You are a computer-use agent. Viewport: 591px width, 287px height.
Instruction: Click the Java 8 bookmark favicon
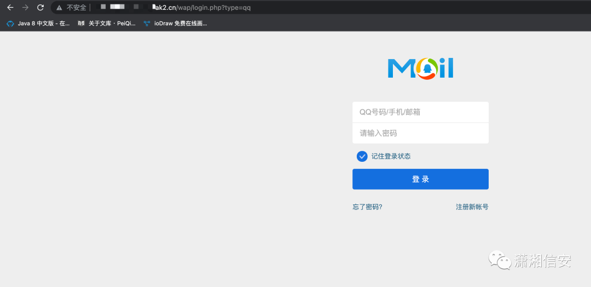coord(10,24)
